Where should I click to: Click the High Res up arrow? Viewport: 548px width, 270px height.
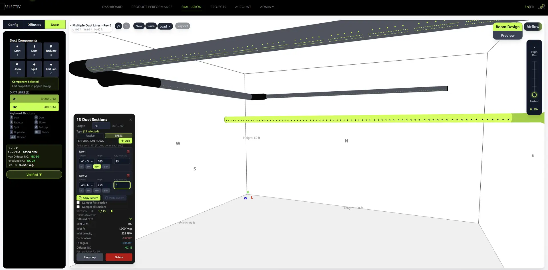click(x=534, y=48)
